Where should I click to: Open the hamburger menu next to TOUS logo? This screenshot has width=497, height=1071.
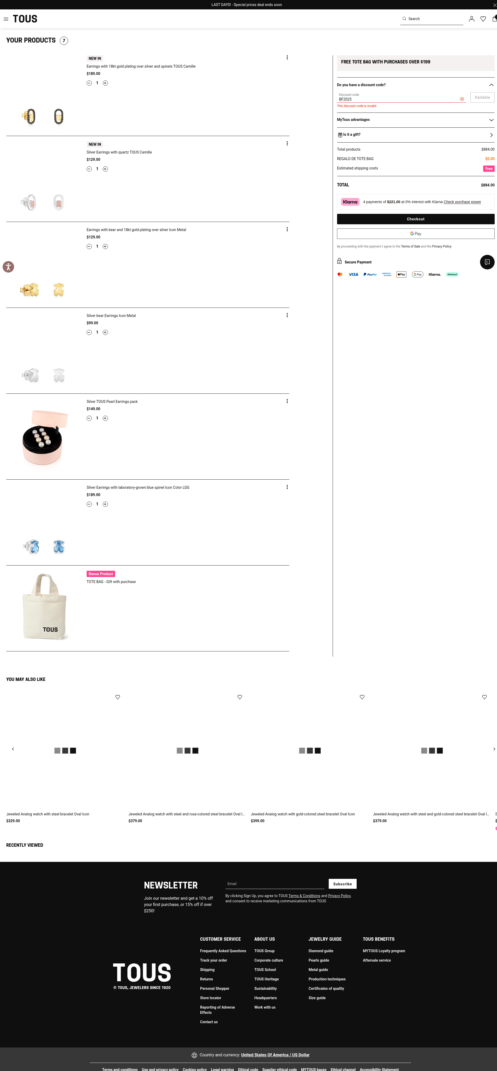6,19
